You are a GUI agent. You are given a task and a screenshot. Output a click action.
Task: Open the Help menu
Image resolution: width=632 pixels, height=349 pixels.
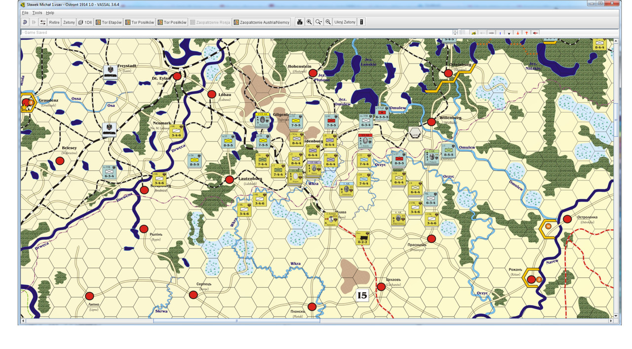50,13
